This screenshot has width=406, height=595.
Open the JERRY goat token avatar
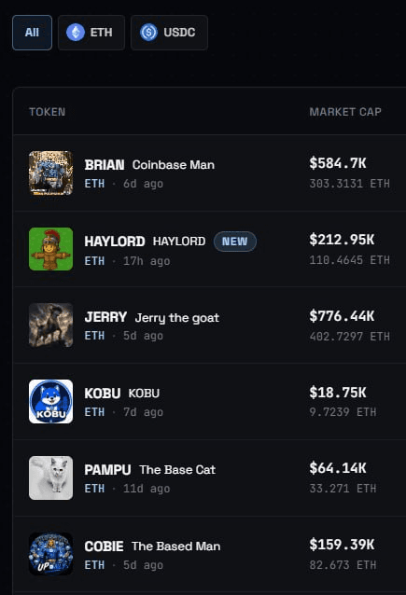coord(51,325)
